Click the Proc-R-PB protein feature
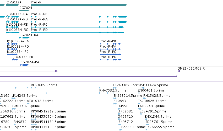The width and height of the screenshot is (223, 131). (x=110, y=44)
